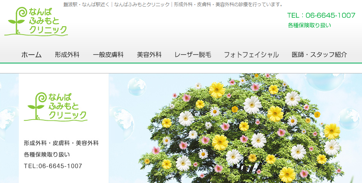Open レーザー脱毛 navigation item

pyautogui.click(x=193, y=55)
